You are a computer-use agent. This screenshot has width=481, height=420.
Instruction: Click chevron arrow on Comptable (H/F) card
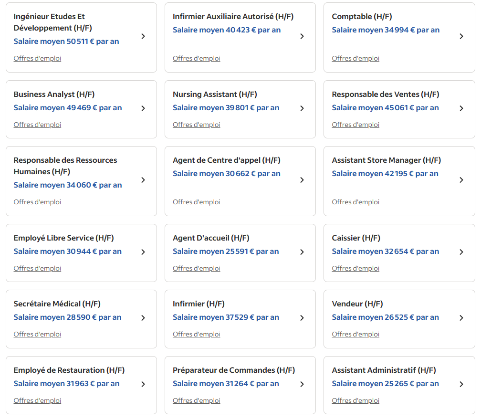click(461, 36)
